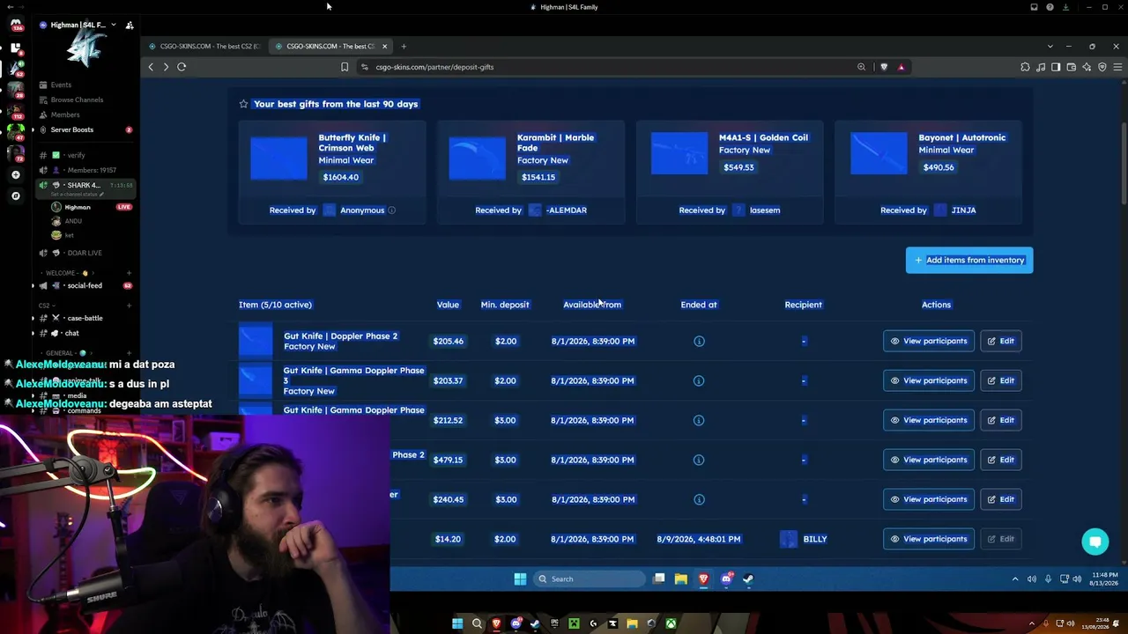View participants for the $212.52 item

929,420
